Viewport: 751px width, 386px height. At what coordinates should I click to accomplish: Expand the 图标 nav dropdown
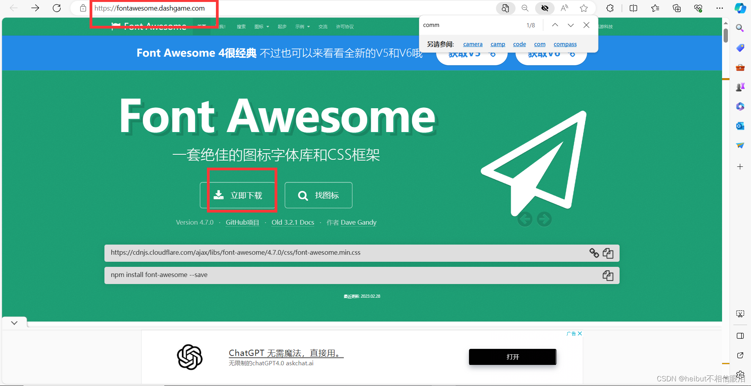tap(262, 27)
